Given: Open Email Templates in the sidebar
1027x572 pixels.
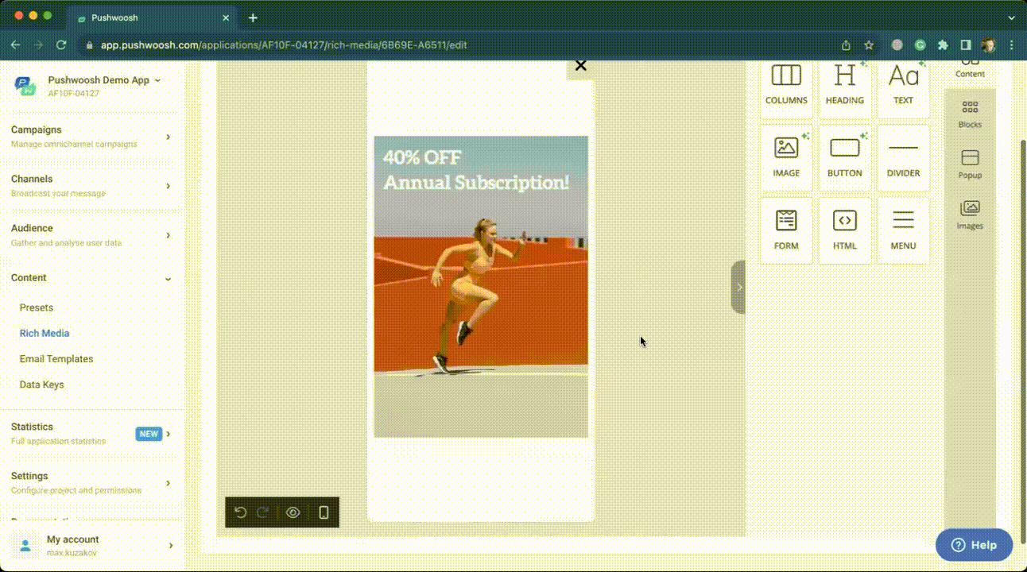Looking at the screenshot, I should [x=56, y=358].
